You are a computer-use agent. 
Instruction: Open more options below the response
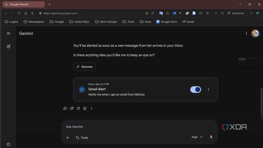(x=92, y=108)
